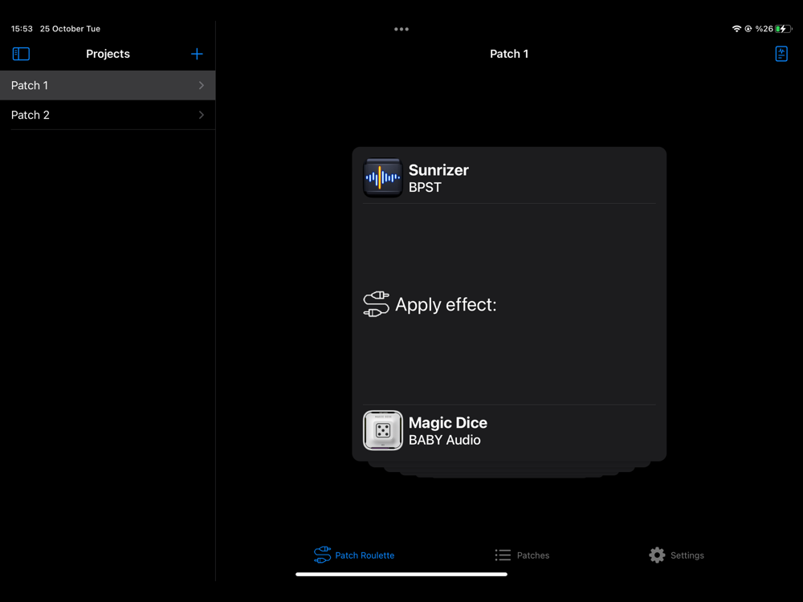Select Patch 1 in projects list
This screenshot has height=602, width=803.
click(108, 86)
